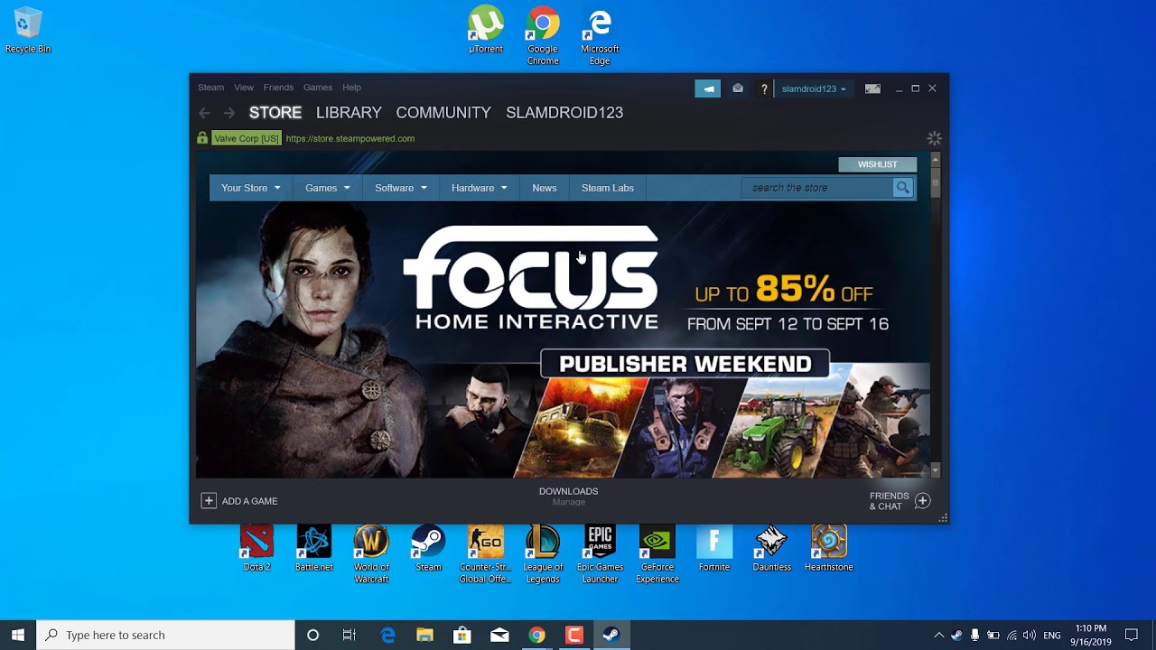Expand the Your Store dropdown
This screenshot has height=650, width=1156.
[x=250, y=188]
